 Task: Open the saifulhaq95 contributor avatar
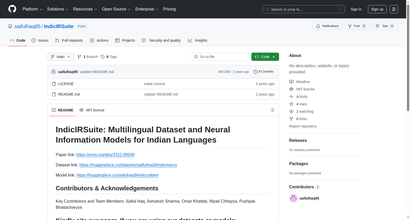(293, 198)
